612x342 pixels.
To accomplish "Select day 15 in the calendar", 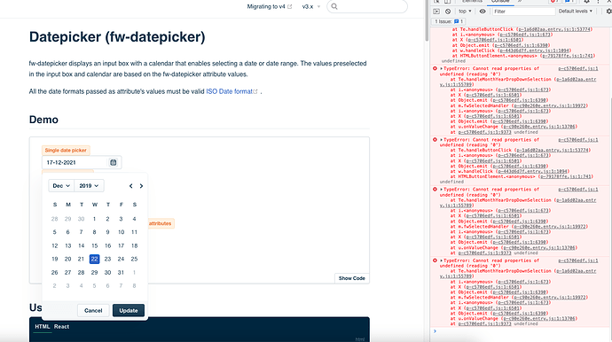I will click(94, 245).
